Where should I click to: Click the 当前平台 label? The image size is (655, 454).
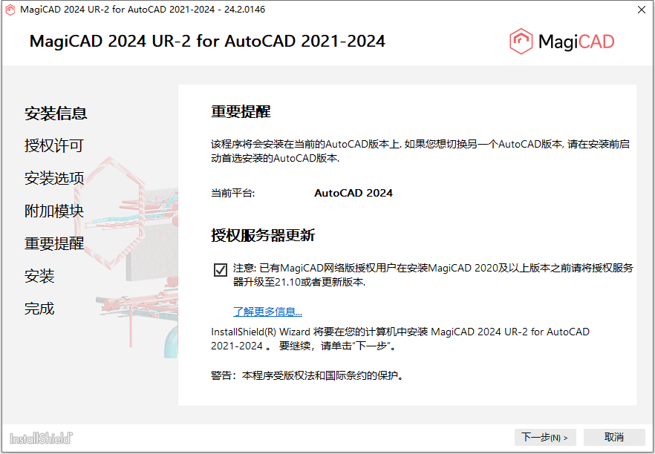point(232,193)
